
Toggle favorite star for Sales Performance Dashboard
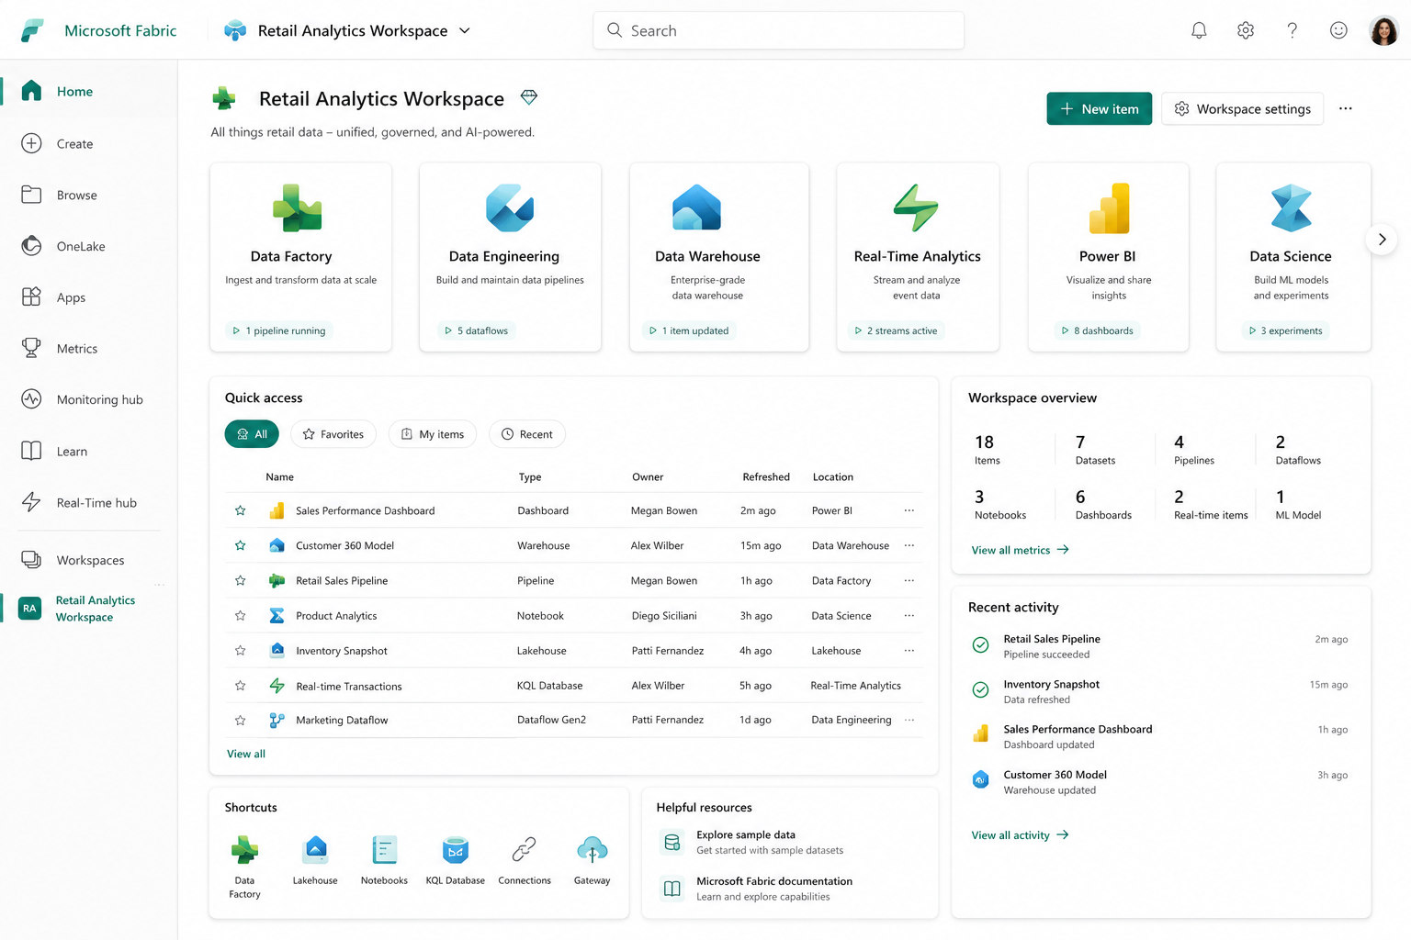coord(240,510)
